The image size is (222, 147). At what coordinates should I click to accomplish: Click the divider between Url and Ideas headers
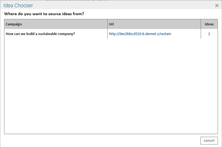201,24
